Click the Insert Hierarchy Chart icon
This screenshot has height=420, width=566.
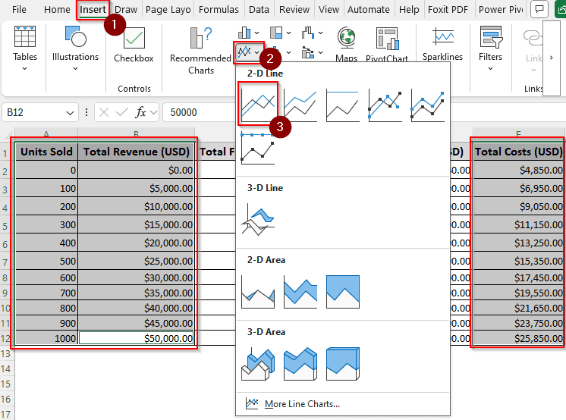pyautogui.click(x=276, y=33)
